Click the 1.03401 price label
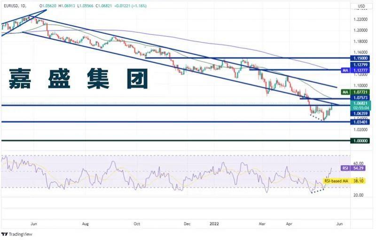Image resolution: width=376 pixels, height=240 pixels. point(360,122)
